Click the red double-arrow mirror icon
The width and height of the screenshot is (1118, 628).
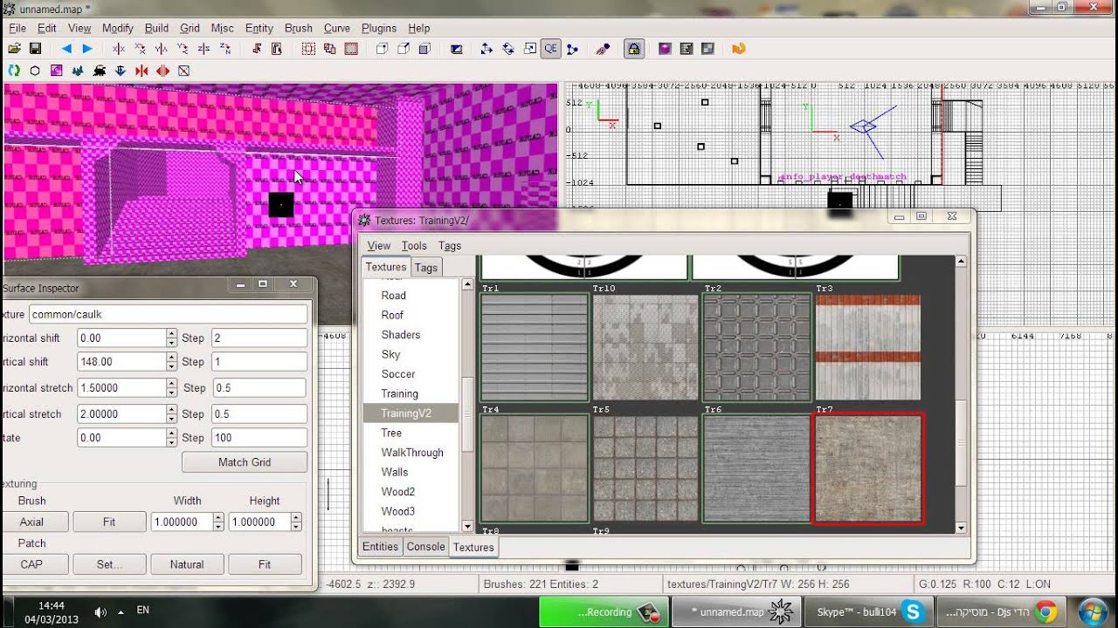click(162, 71)
